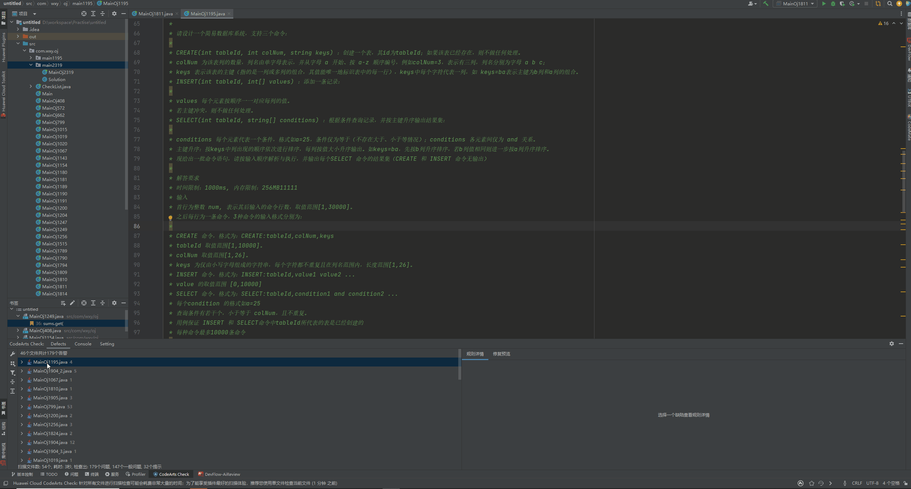This screenshot has width=911, height=489.
Task: Open the search everywhere magnifier
Action: tap(890, 4)
